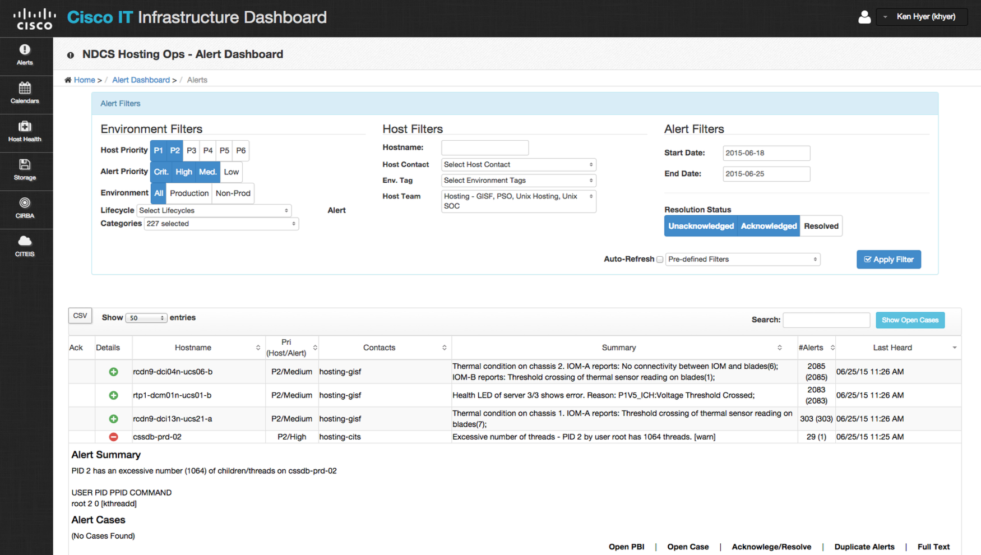Screen dimensions: 981x555
Task: Open the Calendars sidebar icon
Action: (25, 93)
